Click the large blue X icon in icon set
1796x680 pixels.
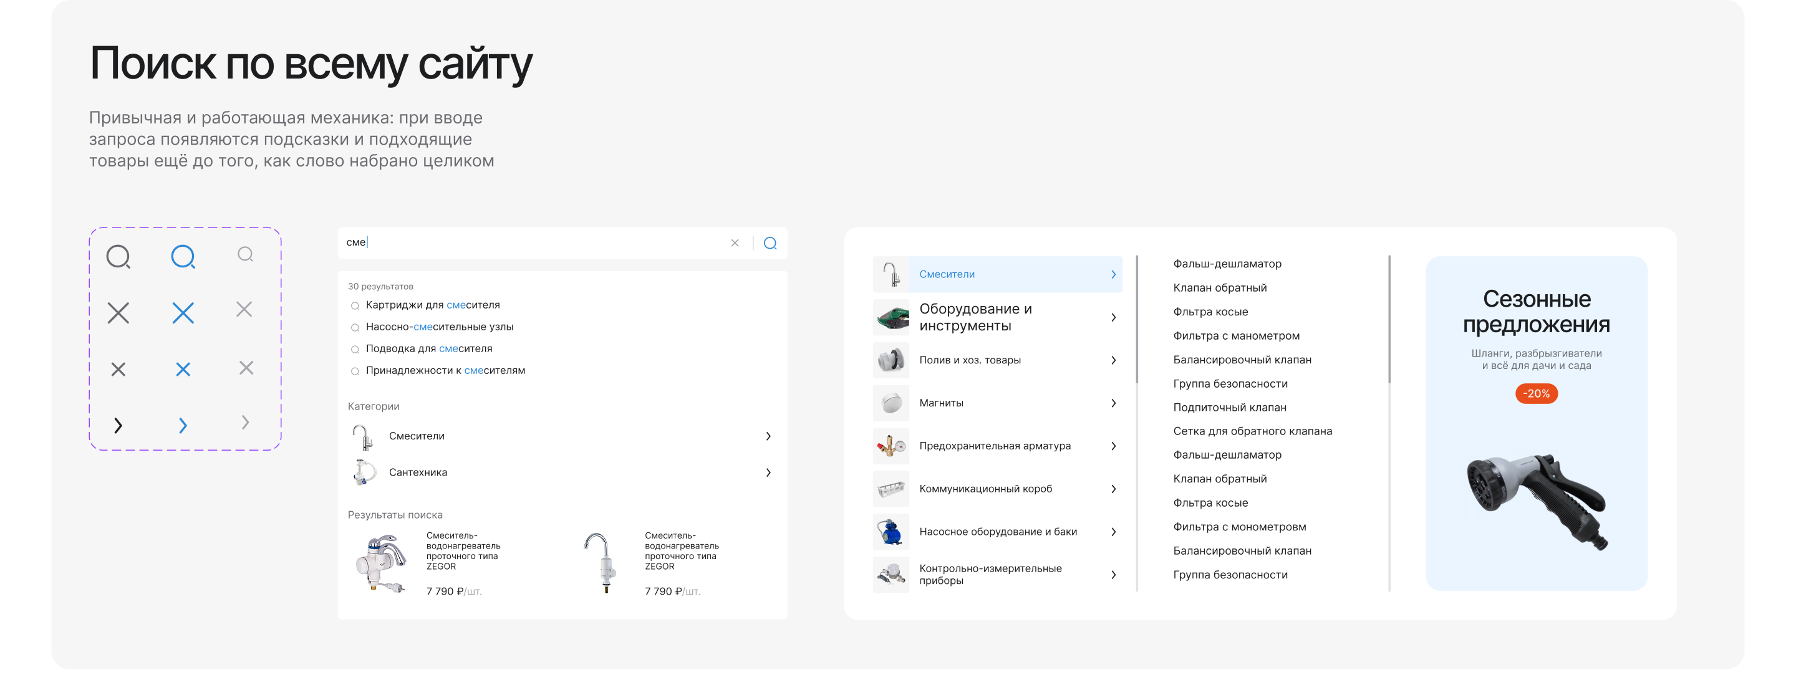tap(183, 313)
